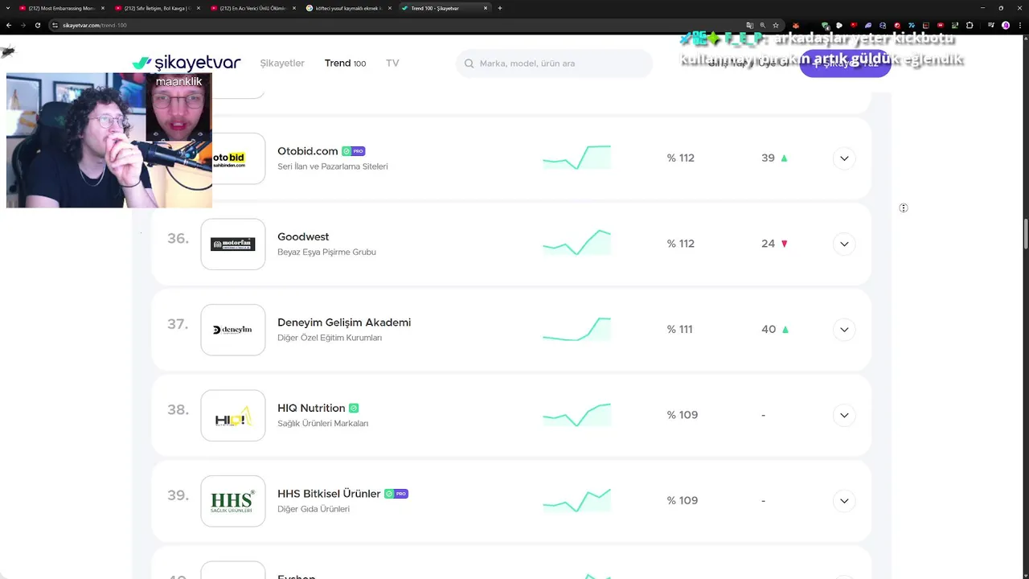
Task: Click the Deneyim Gelişim Akademi logo
Action: pyautogui.click(x=233, y=330)
